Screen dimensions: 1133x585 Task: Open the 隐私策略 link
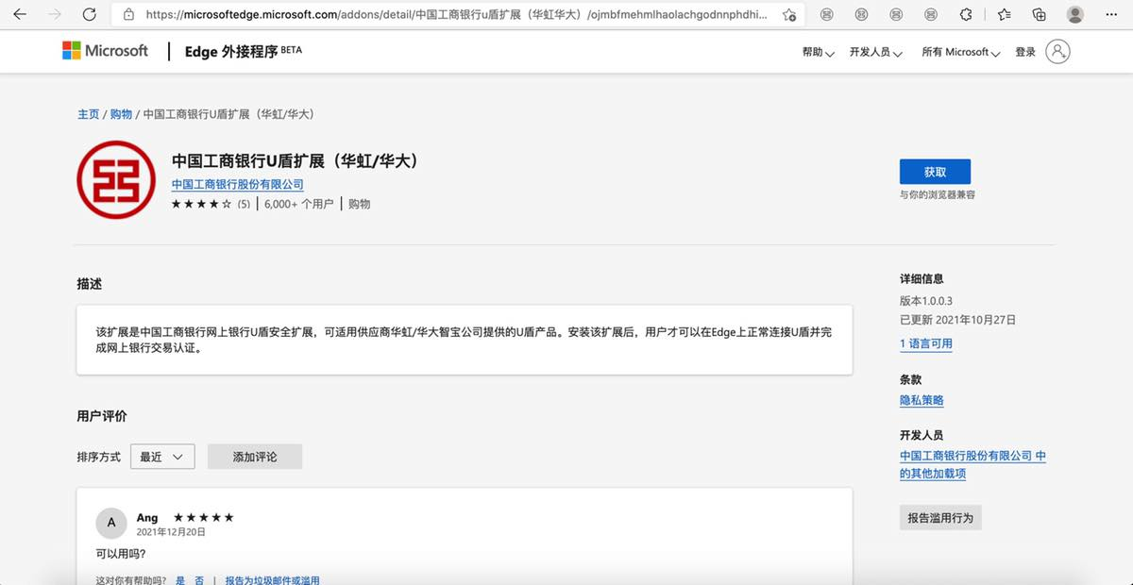click(922, 400)
